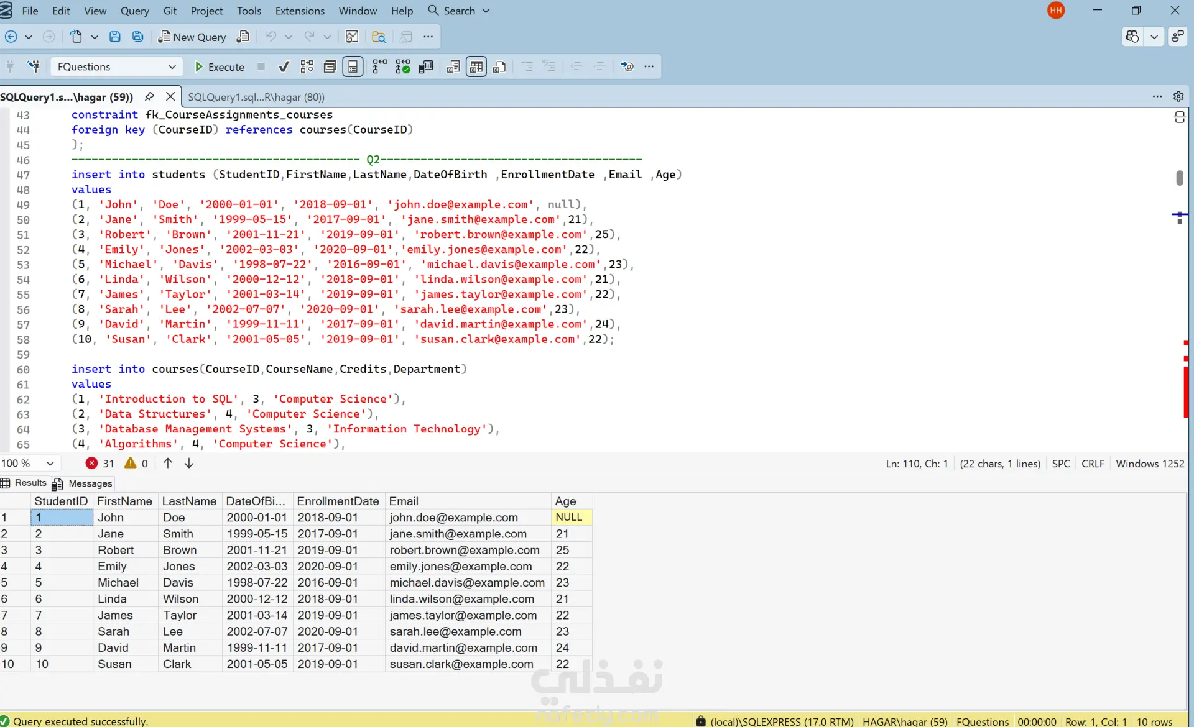Click Include Client Statistics icon
Image resolution: width=1194 pixels, height=727 pixels.
click(426, 66)
